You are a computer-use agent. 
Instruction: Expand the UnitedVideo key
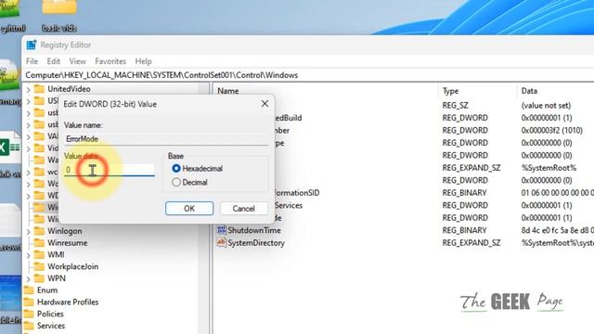coord(29,90)
